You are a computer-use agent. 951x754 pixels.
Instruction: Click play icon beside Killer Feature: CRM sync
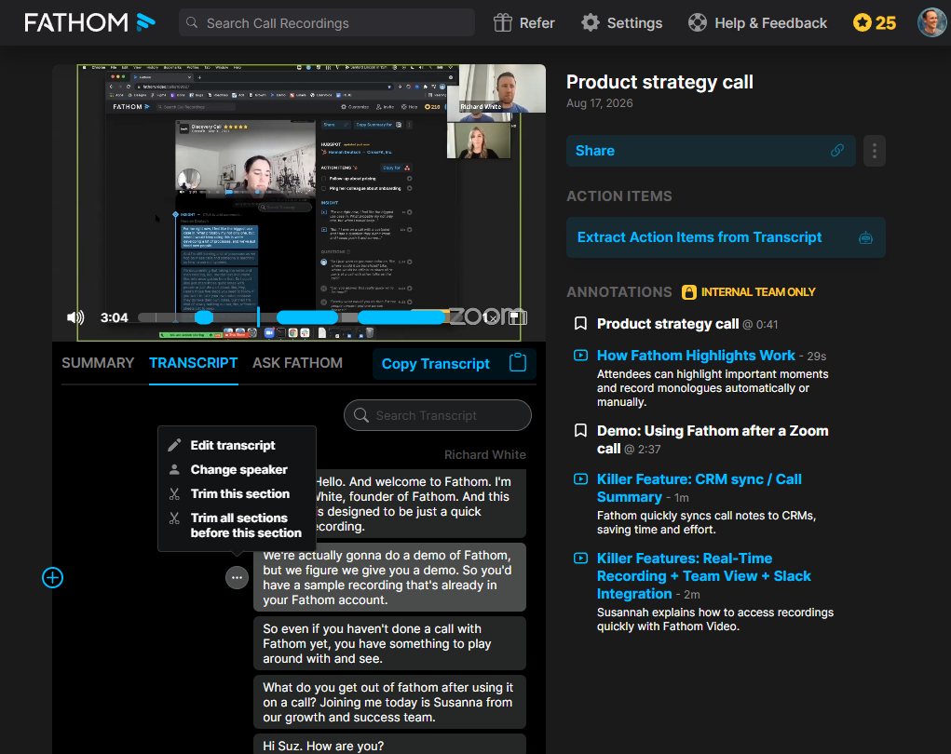[x=580, y=478]
